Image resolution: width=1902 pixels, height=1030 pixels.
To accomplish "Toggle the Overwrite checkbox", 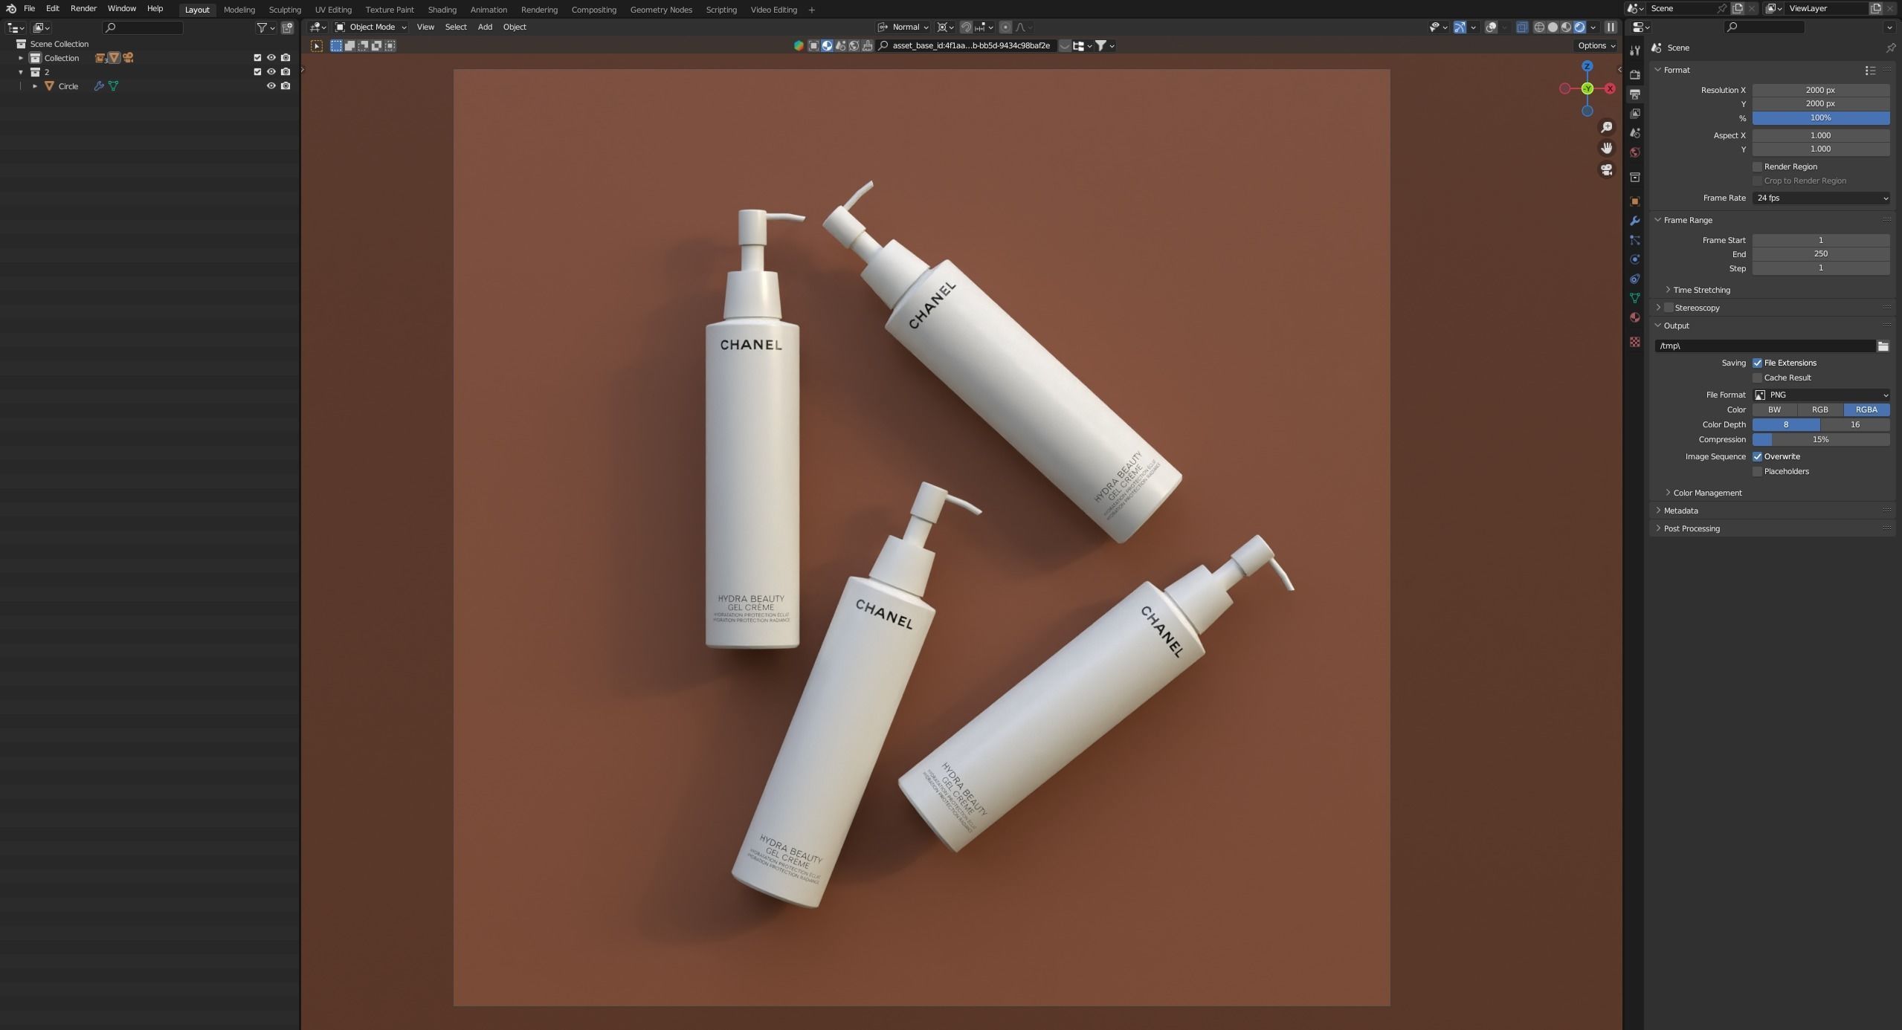I will pyautogui.click(x=1757, y=456).
